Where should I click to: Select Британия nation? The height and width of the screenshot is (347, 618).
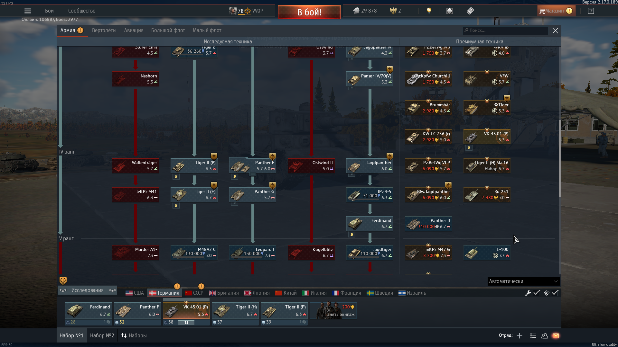(x=224, y=293)
